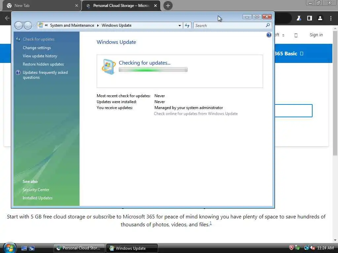The image size is (338, 253).
Task: Switch to the New Tab browser tab
Action: click(x=41, y=6)
